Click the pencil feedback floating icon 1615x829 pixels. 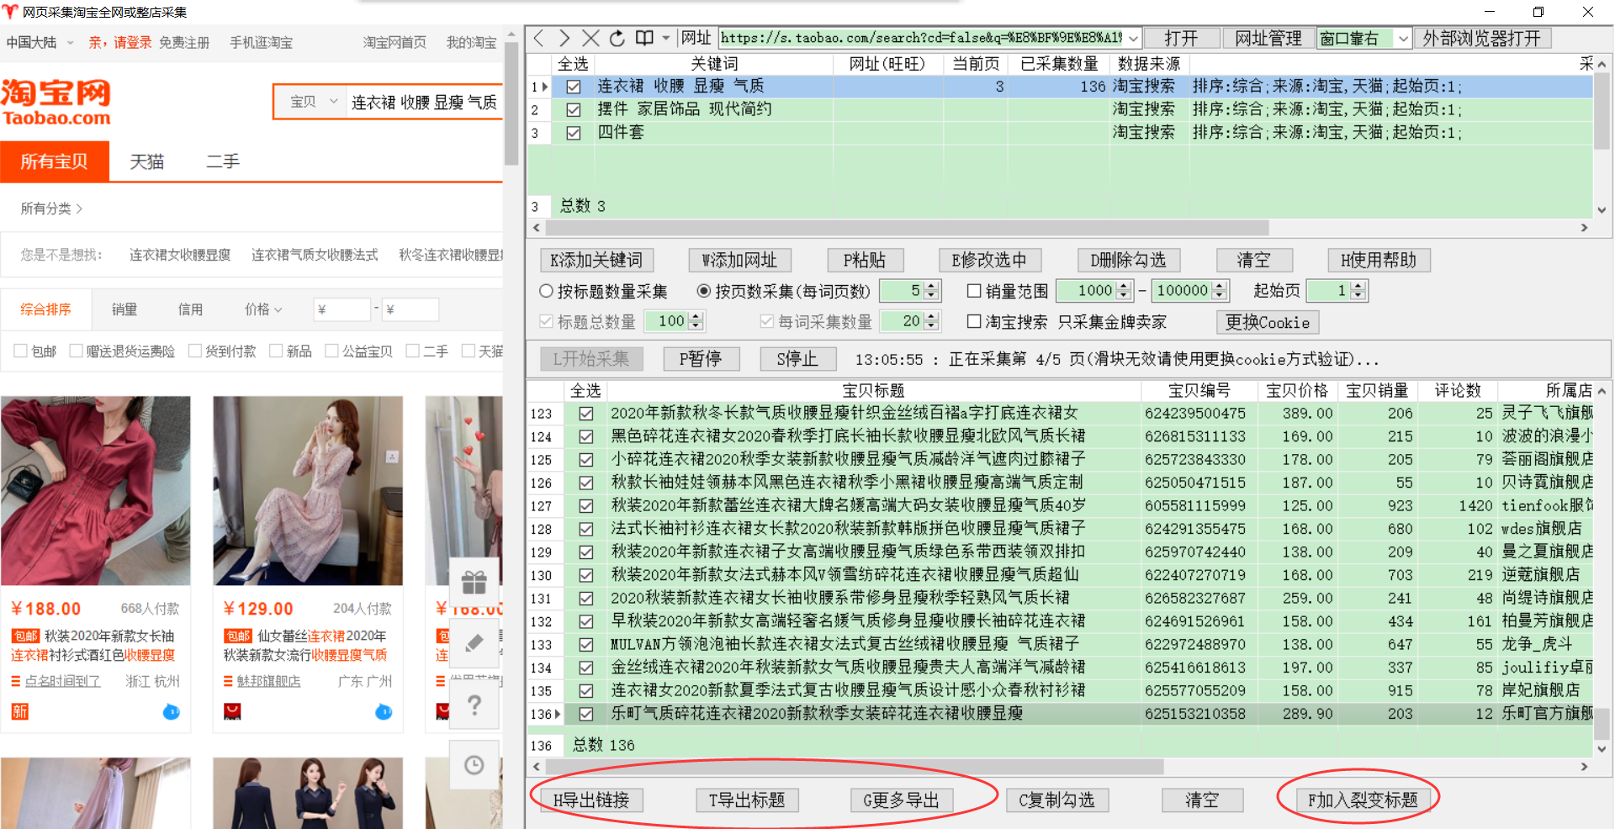tap(474, 643)
